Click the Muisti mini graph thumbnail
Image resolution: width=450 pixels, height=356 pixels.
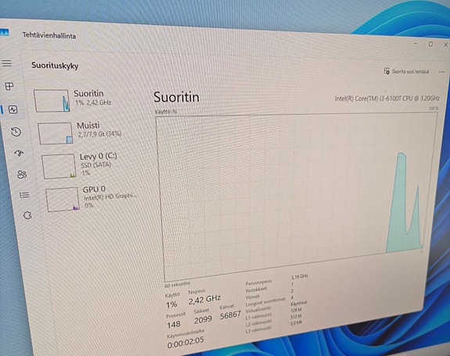pyautogui.click(x=55, y=133)
